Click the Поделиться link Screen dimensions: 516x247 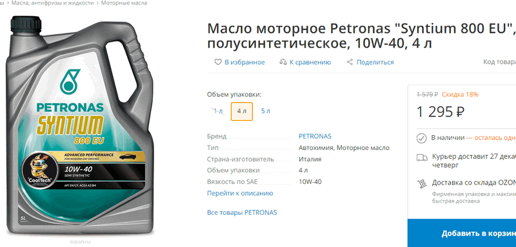[375, 62]
